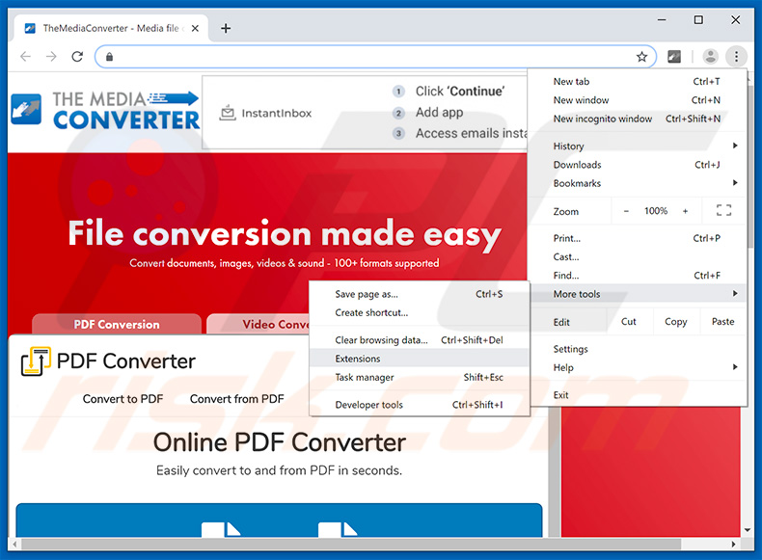Open Task manager from submenu
This screenshot has height=560, width=762.
(x=419, y=378)
